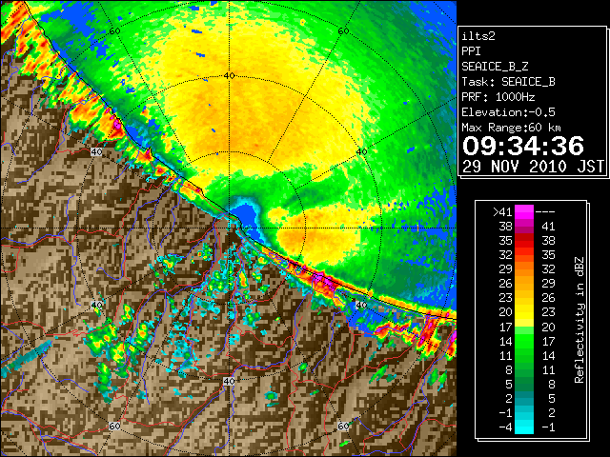Select the '-4' legend value
Viewport: 610px width, 457px height.
tap(505, 427)
